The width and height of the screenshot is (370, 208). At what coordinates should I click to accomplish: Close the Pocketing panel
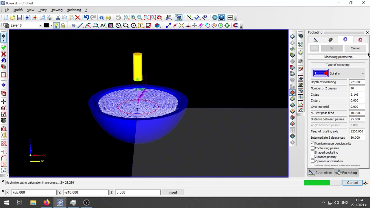pos(367,32)
